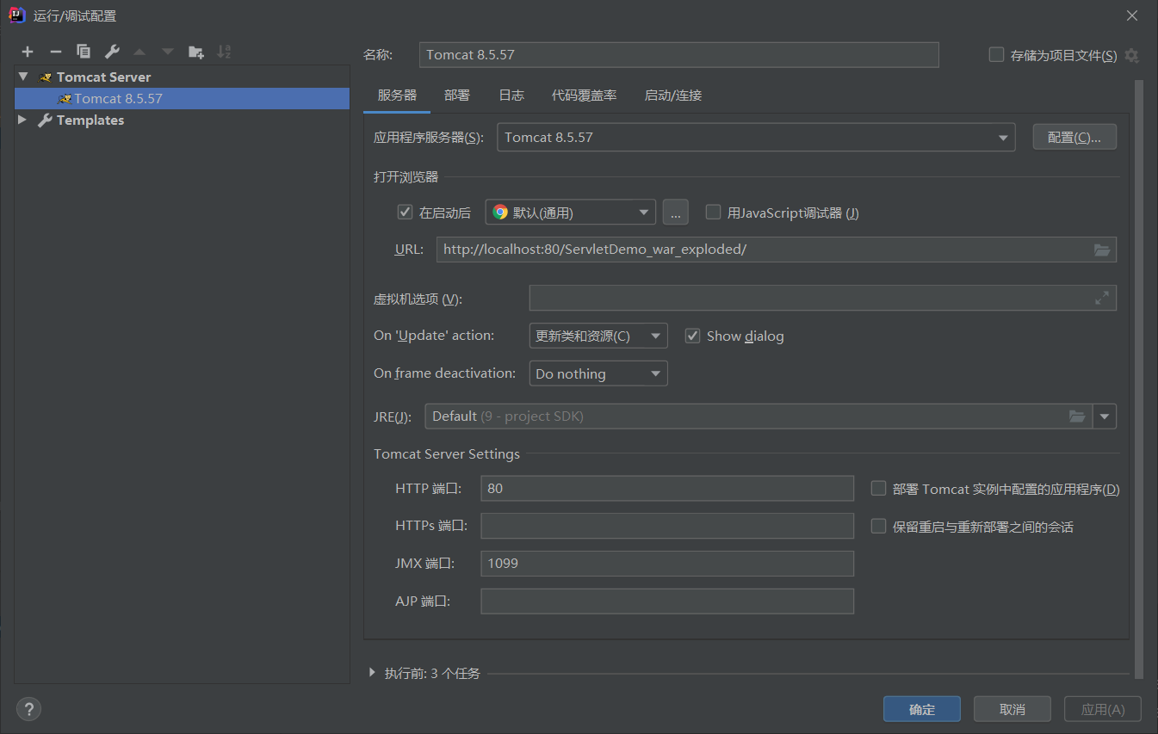Screen dimensions: 1158x734
Task: Click the Chrome icon in the browser selector
Action: (500, 213)
